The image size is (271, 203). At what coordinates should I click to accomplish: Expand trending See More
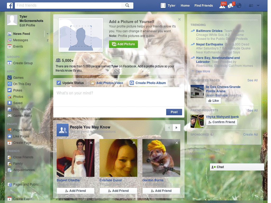point(203,71)
